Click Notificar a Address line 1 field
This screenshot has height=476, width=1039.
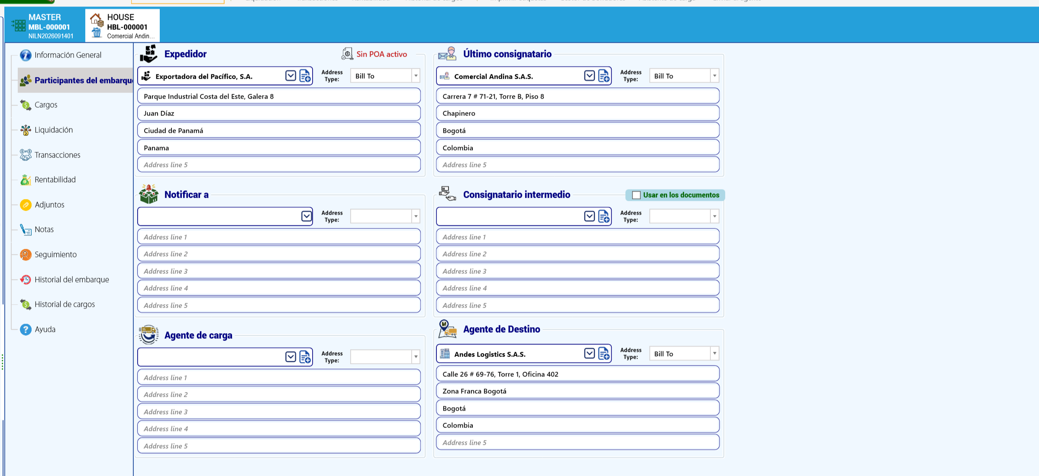point(279,237)
